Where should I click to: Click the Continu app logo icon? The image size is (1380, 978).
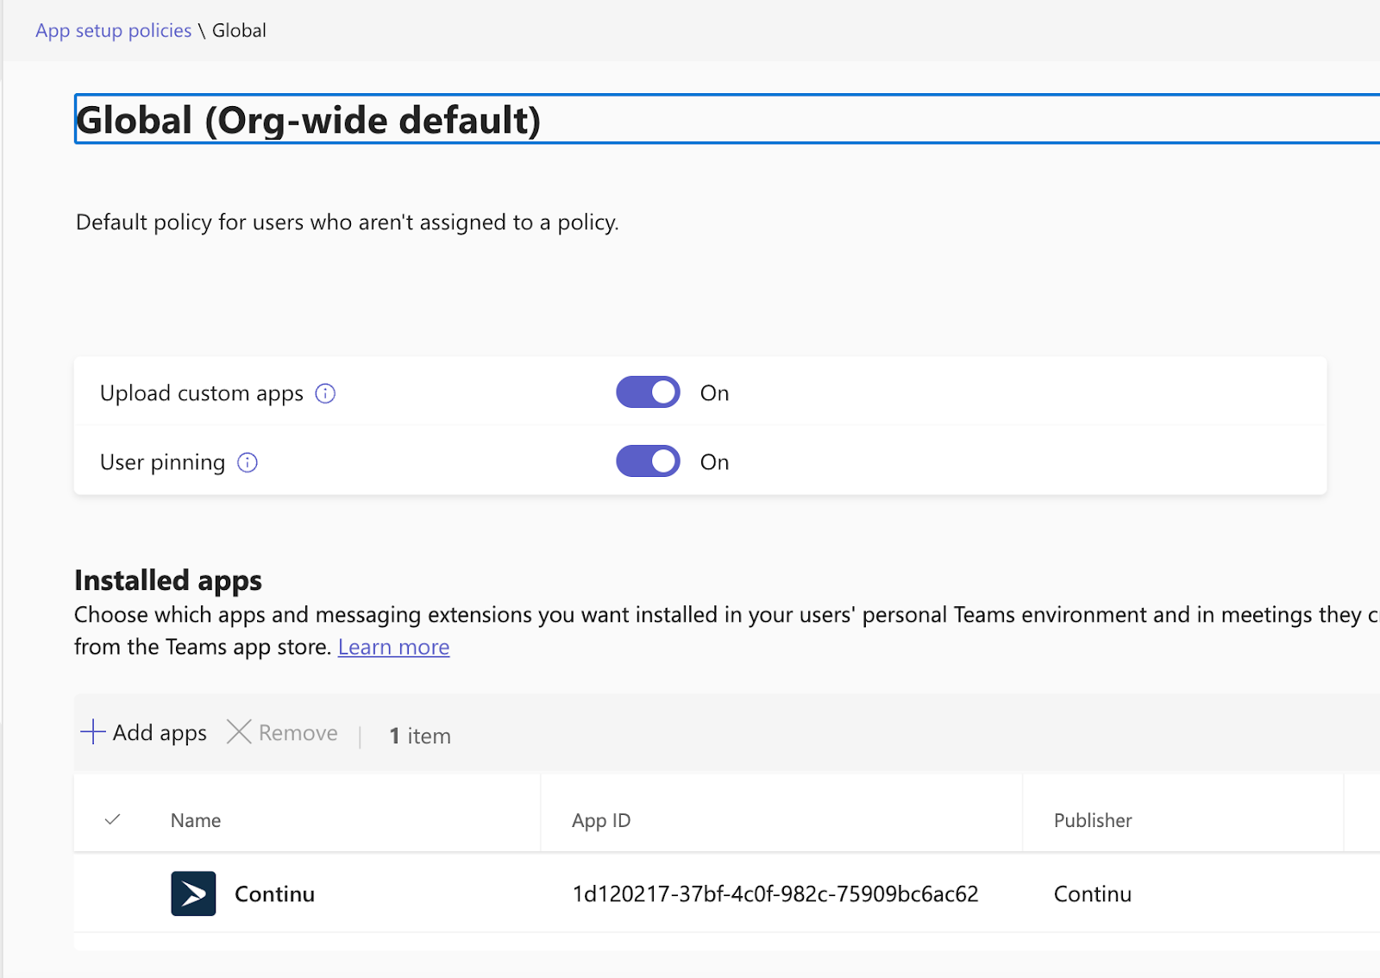tap(193, 893)
